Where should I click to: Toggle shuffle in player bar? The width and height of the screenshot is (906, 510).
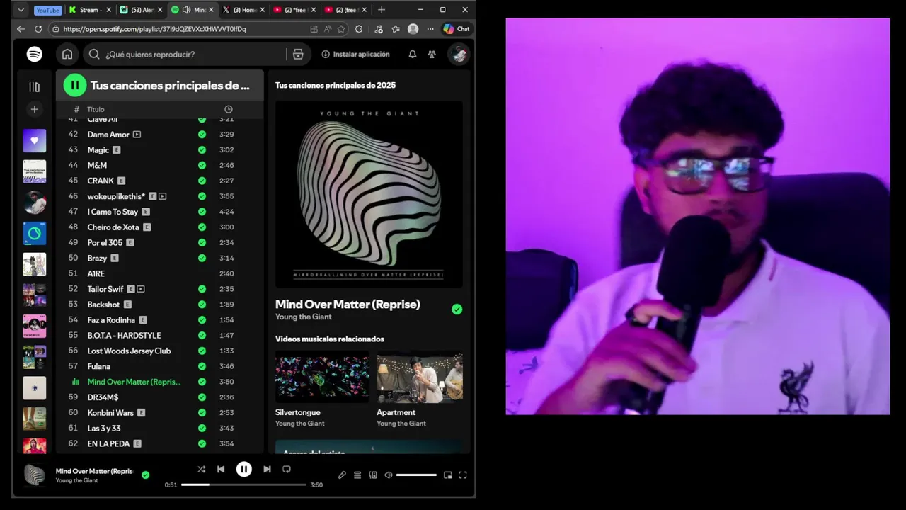[x=201, y=469]
